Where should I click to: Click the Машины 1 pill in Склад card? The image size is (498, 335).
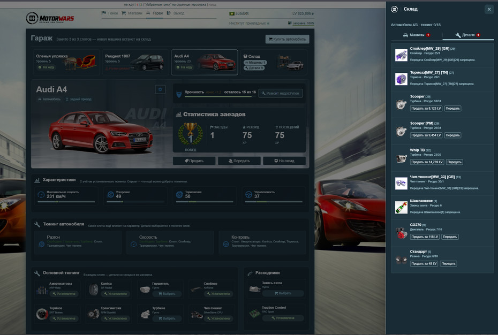pos(255,63)
